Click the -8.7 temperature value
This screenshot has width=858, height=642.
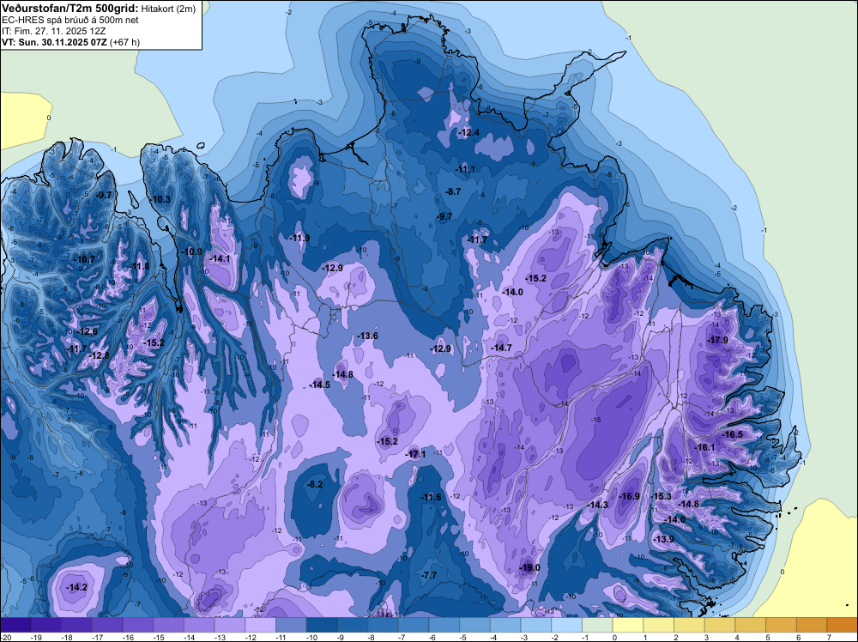pos(452,191)
